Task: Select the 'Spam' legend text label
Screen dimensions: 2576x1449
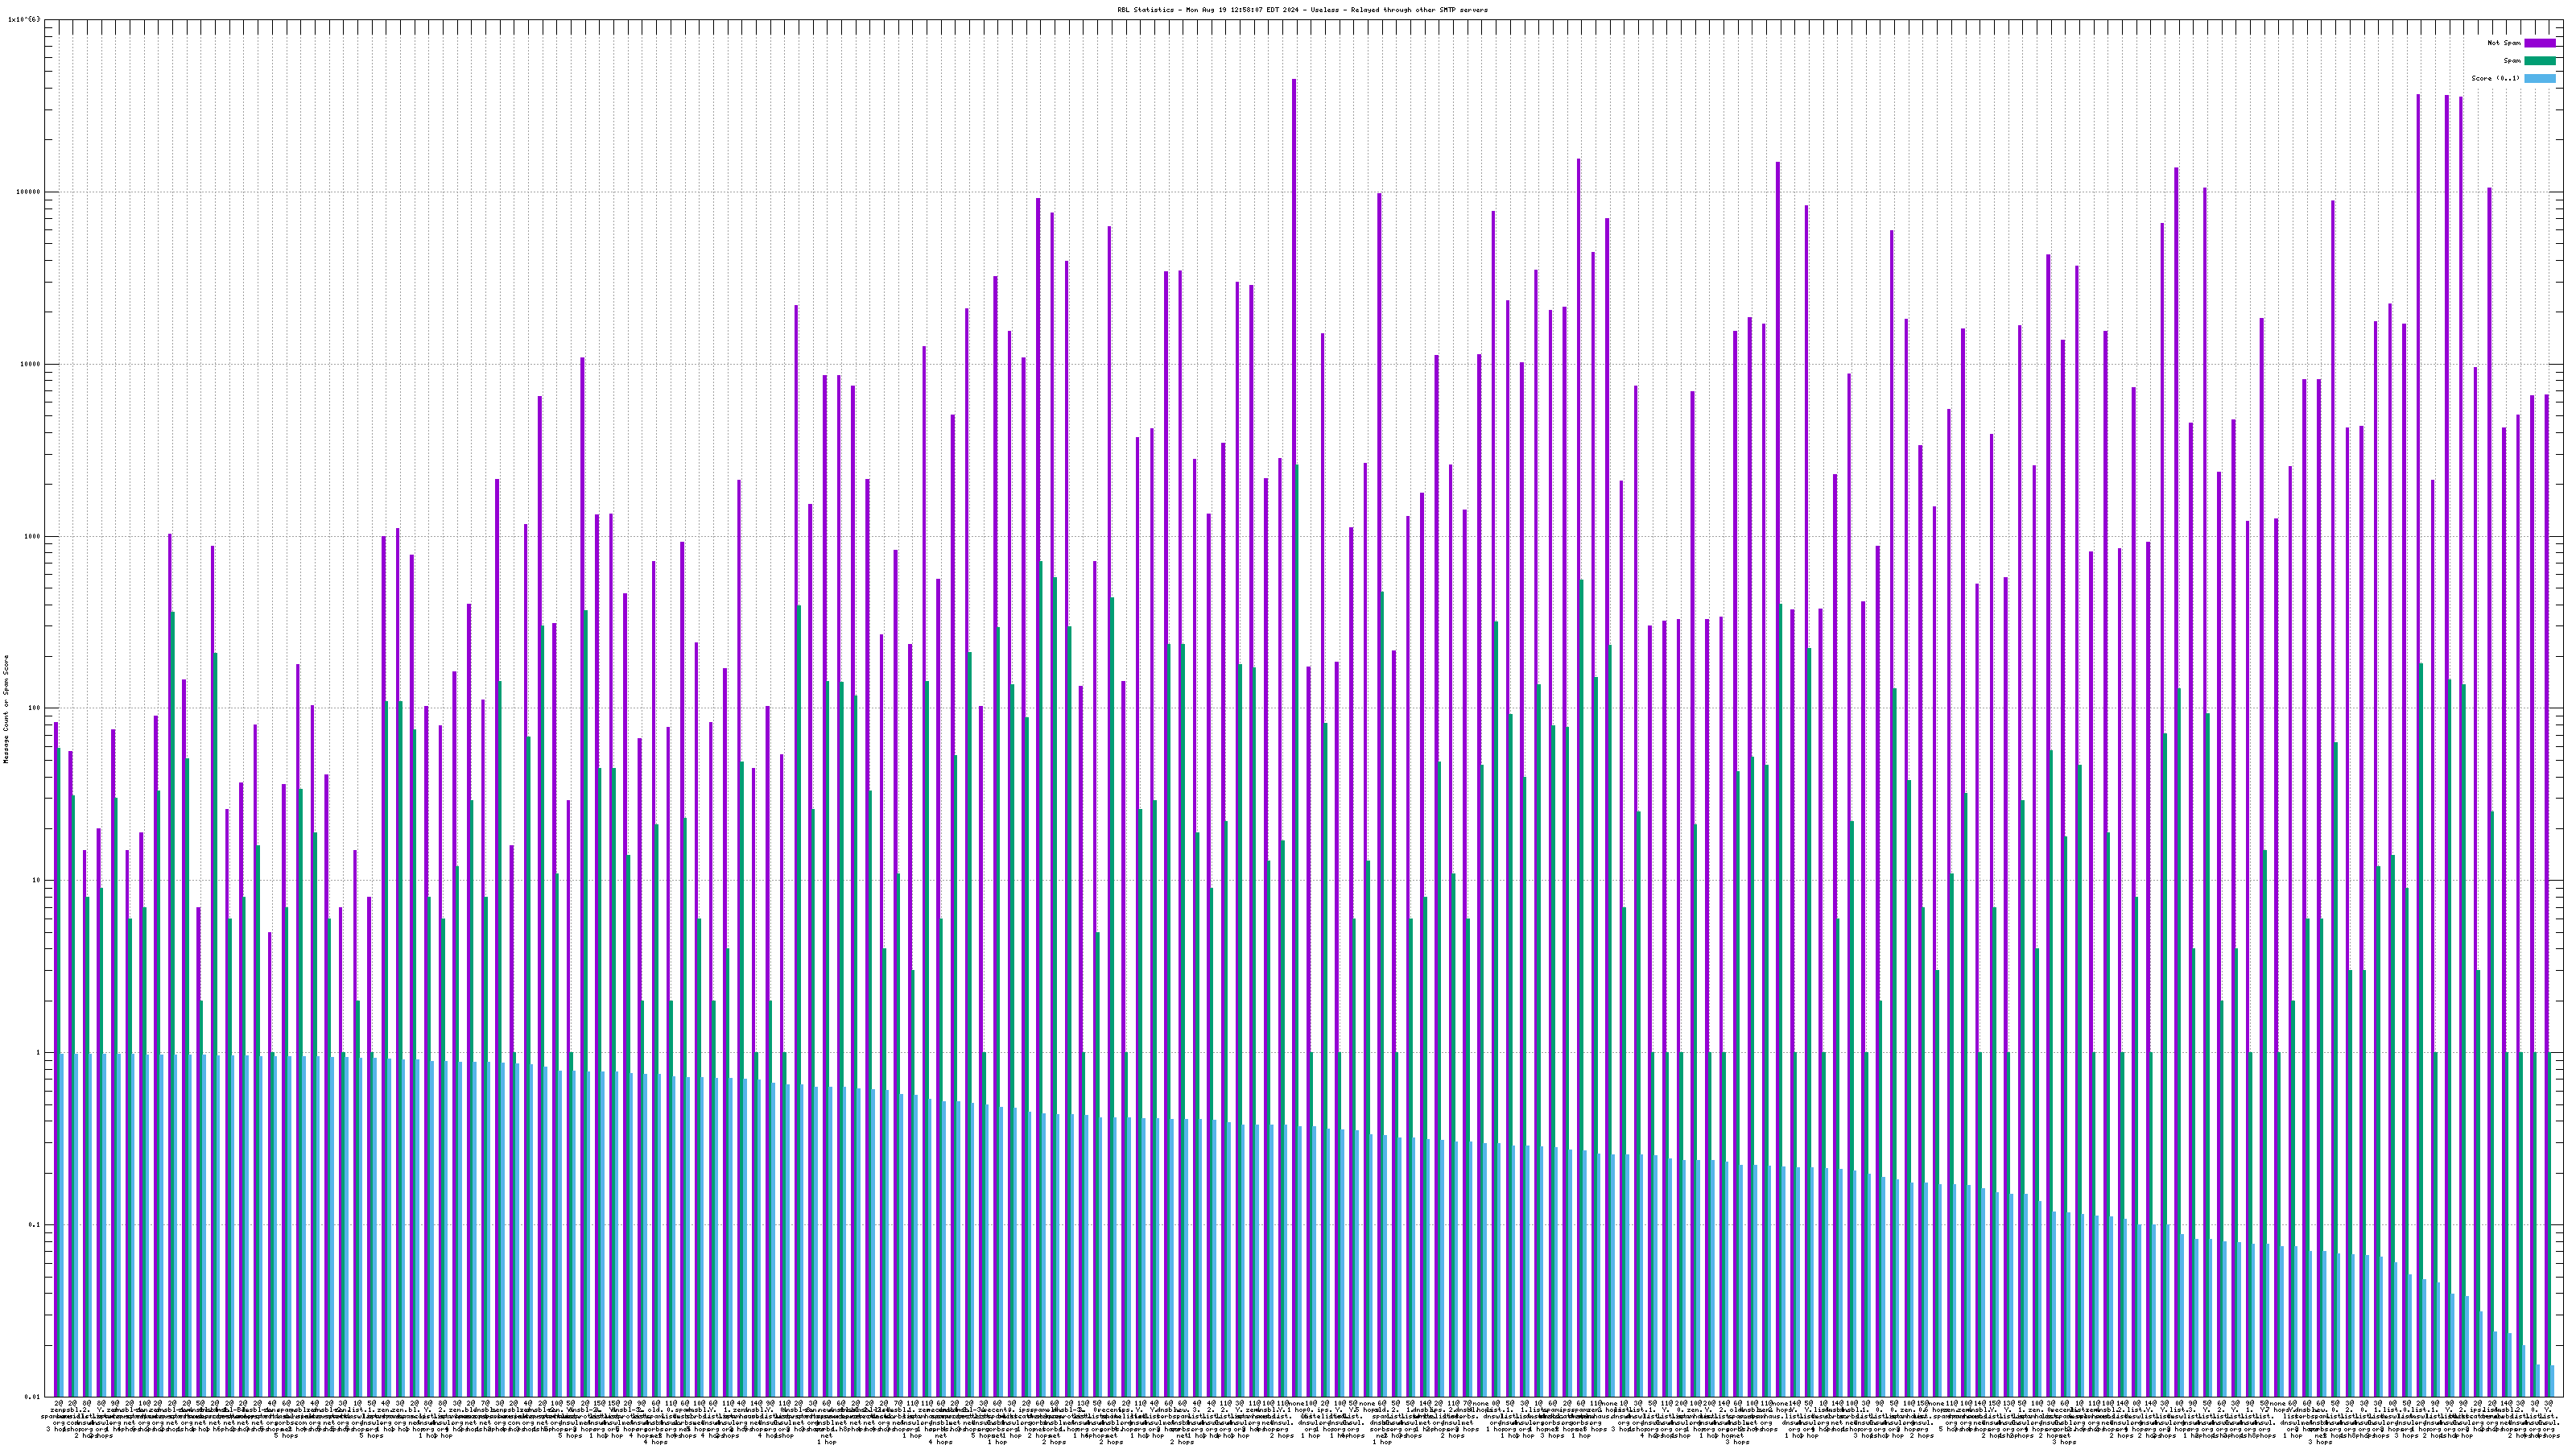Action: coord(2512,61)
